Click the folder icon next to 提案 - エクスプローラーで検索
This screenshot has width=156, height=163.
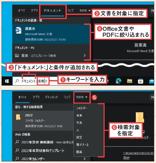(x=17, y=55)
